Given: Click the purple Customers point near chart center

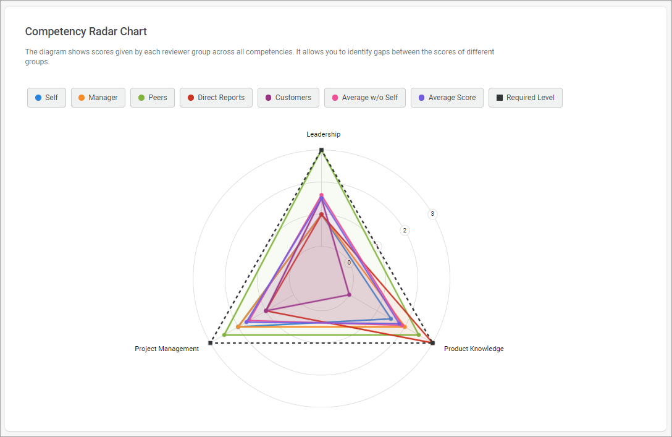Looking at the screenshot, I should coord(349,295).
